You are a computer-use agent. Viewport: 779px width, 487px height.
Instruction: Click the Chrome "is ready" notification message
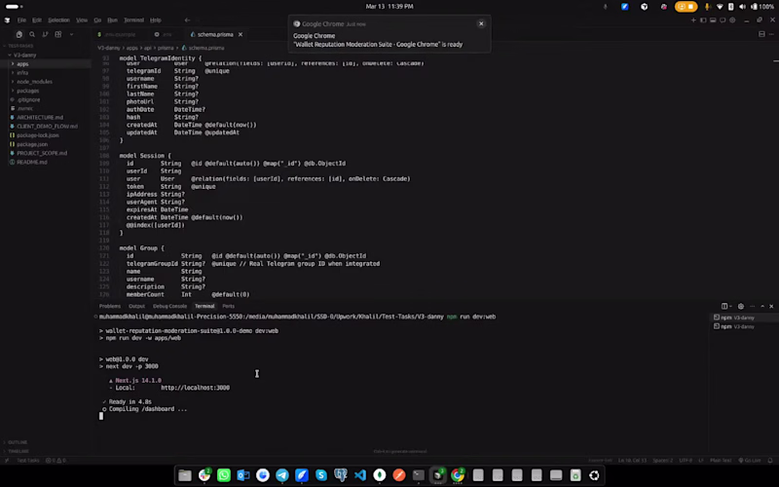click(x=378, y=44)
